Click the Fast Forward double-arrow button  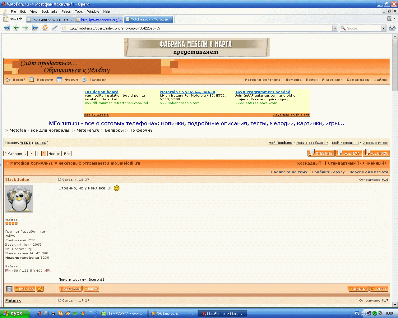point(35,28)
